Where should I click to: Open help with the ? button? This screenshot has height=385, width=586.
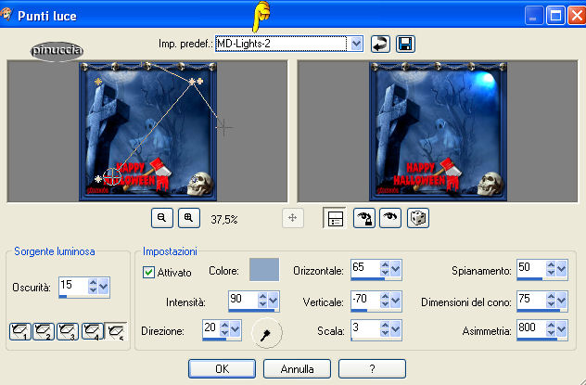tap(372, 369)
